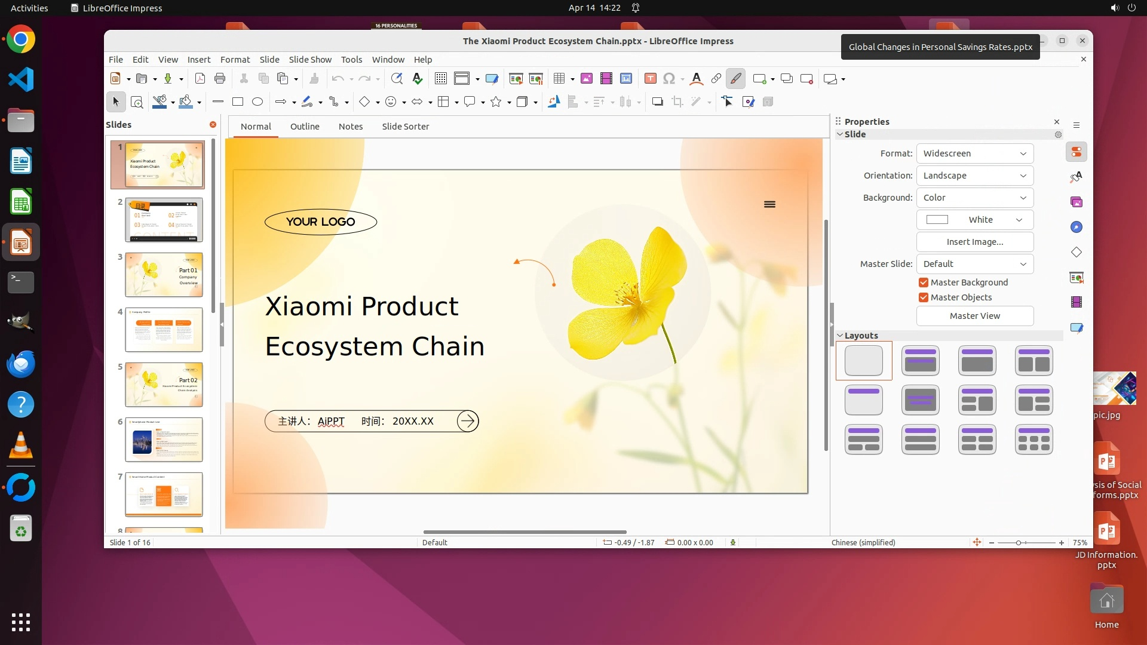Click the Export as PDF icon

point(200,79)
